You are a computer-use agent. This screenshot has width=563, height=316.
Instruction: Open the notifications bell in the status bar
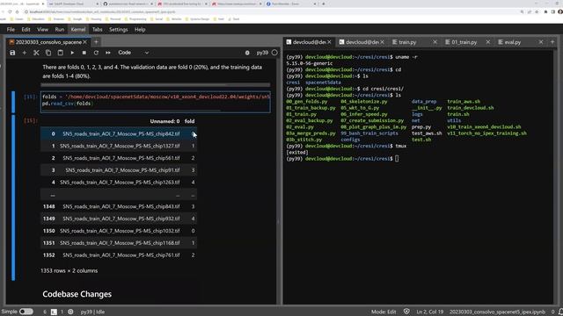(x=560, y=312)
